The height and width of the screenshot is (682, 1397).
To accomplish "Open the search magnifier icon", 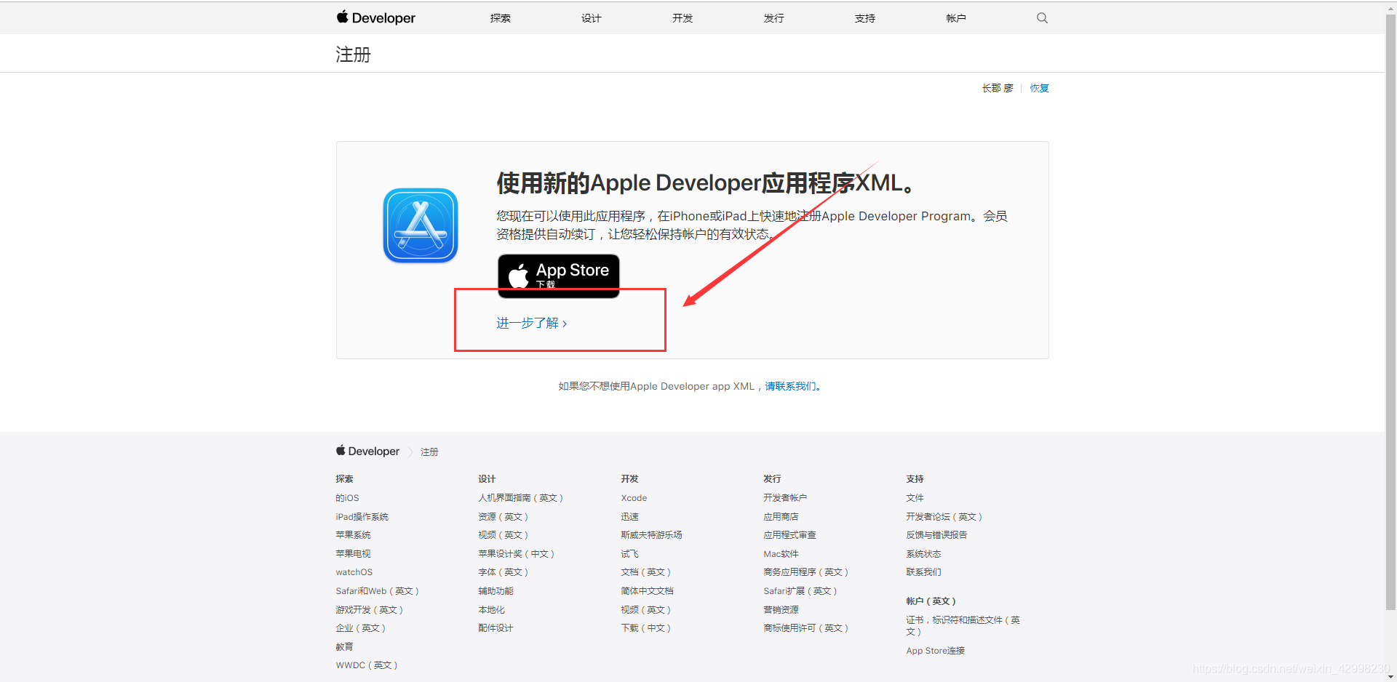I will 1042,18.
